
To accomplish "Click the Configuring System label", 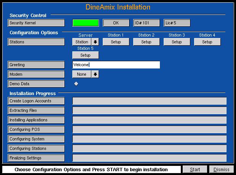I will [36, 139].
